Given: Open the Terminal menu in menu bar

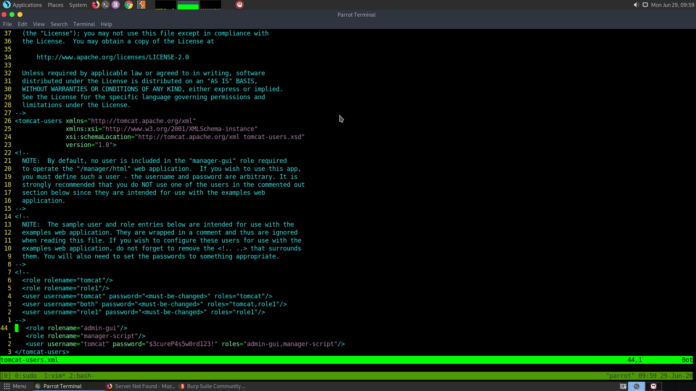Looking at the screenshot, I should click(x=84, y=24).
